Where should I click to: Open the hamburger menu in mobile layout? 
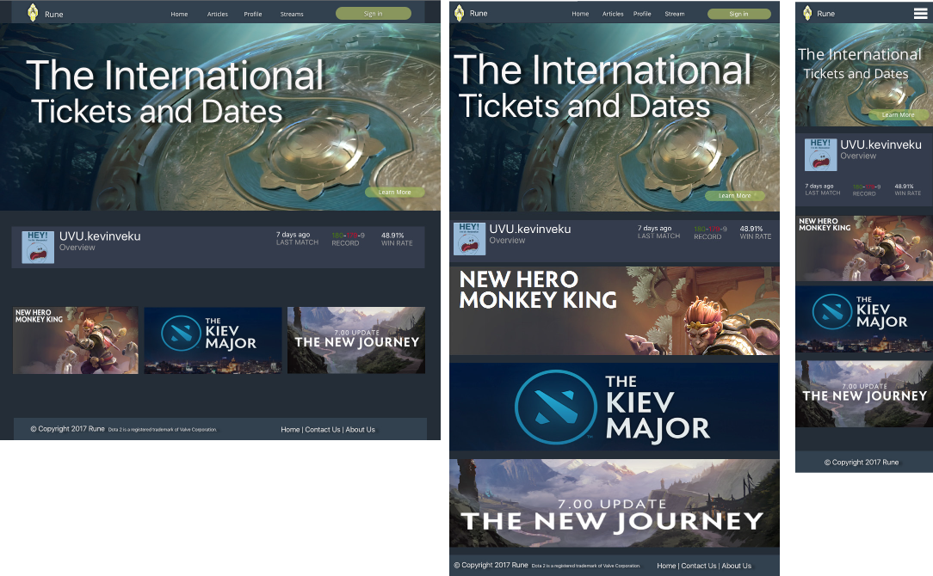click(920, 13)
